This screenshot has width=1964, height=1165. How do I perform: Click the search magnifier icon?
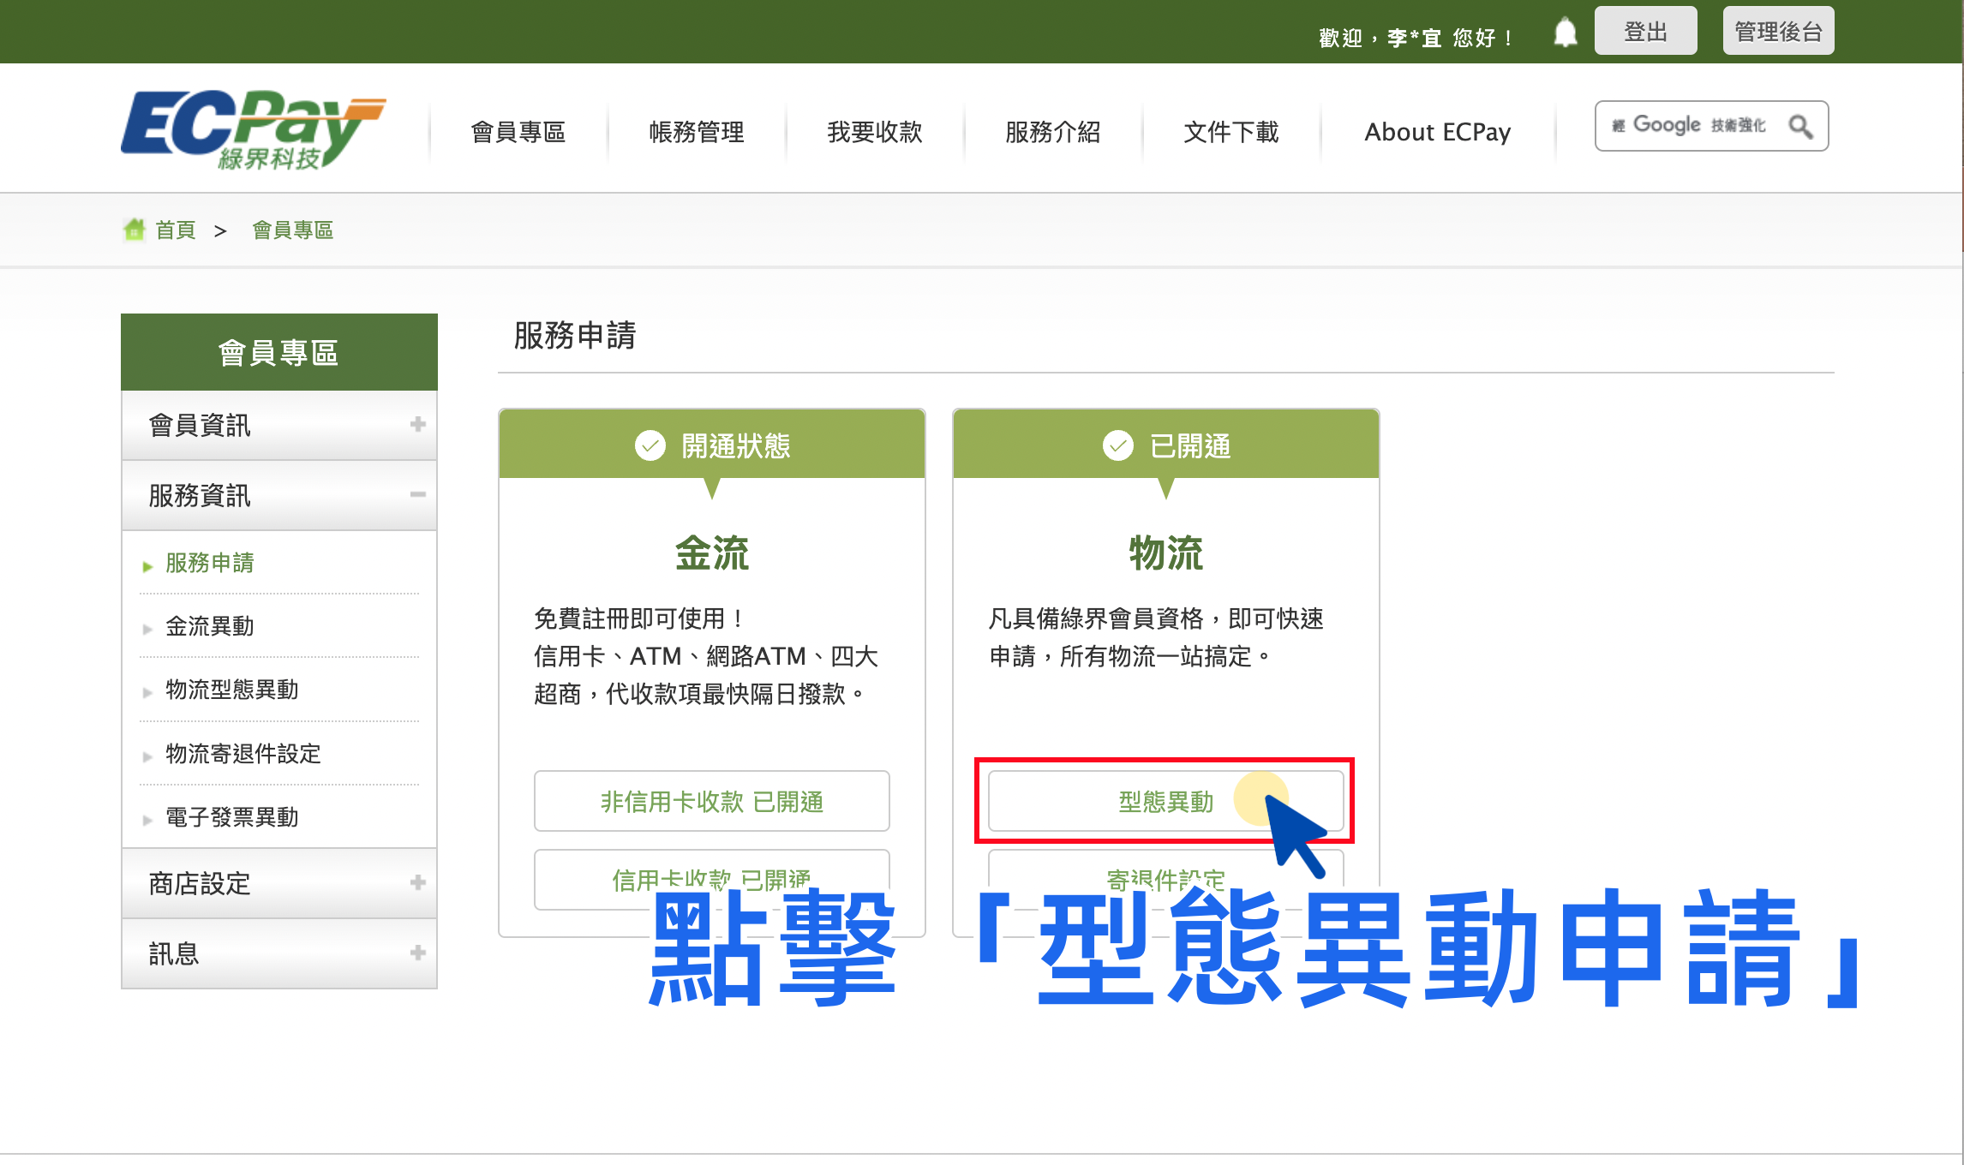pyautogui.click(x=1799, y=125)
